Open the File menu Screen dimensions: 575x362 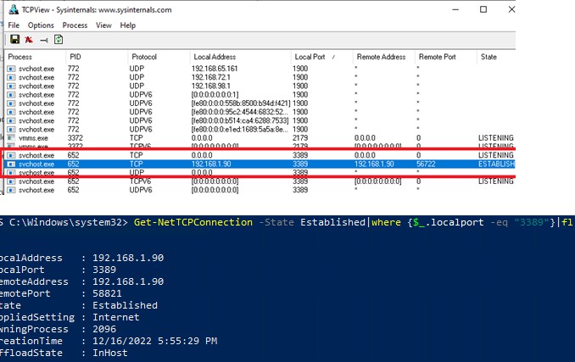tap(14, 25)
